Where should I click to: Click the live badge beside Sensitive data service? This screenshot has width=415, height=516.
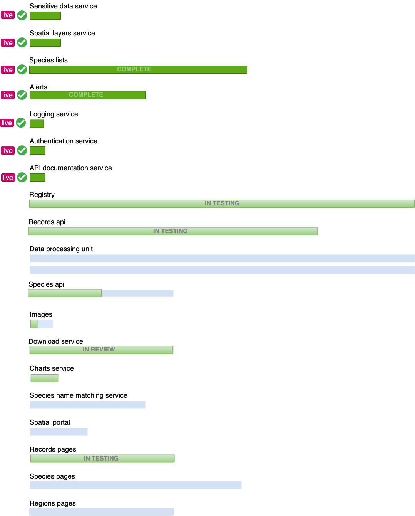(x=7, y=15)
